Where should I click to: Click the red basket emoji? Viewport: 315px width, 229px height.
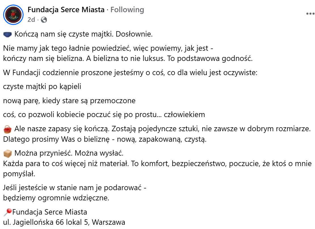click(x=8, y=129)
